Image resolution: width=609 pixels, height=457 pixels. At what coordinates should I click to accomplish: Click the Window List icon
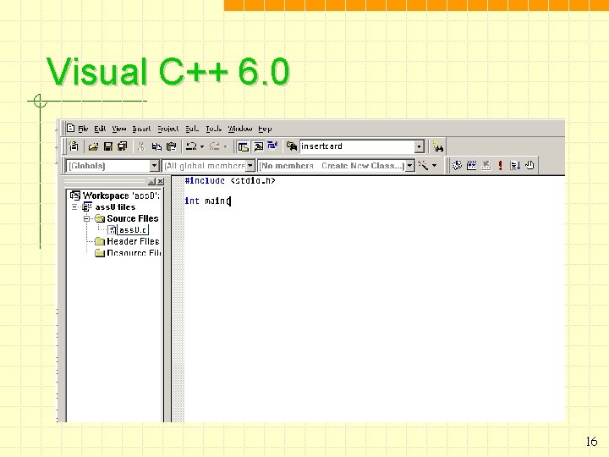[272, 146]
